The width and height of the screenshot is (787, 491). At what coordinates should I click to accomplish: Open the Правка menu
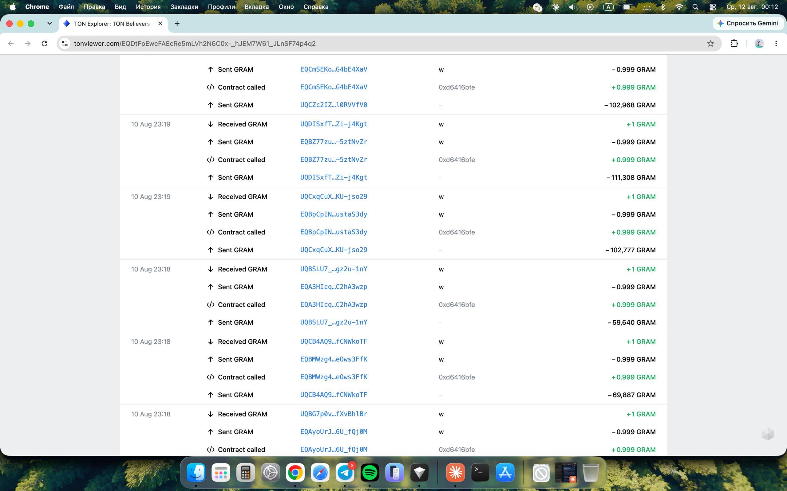click(94, 7)
